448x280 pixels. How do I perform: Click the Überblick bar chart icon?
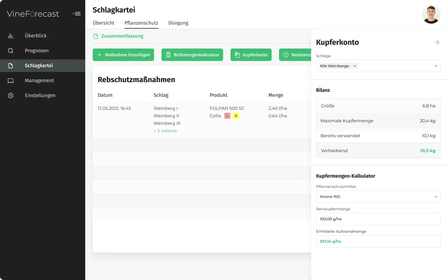11,36
